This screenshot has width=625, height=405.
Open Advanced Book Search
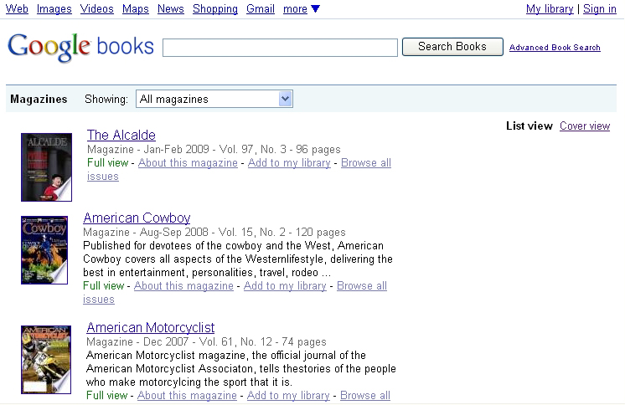click(555, 48)
